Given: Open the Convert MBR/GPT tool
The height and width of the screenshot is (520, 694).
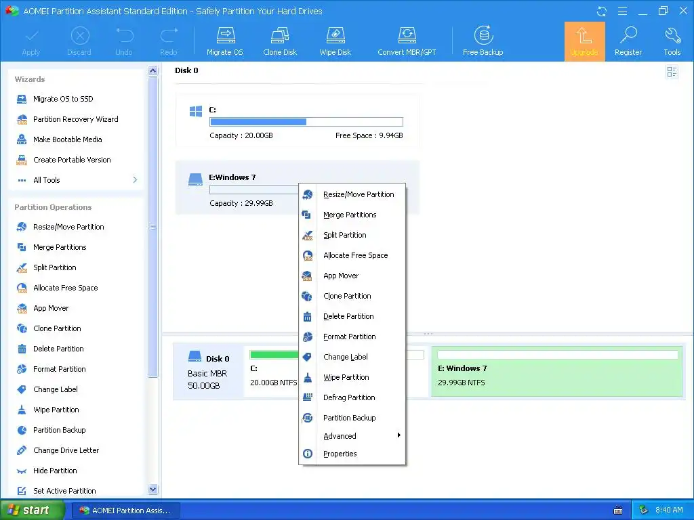Looking at the screenshot, I should coord(407,41).
